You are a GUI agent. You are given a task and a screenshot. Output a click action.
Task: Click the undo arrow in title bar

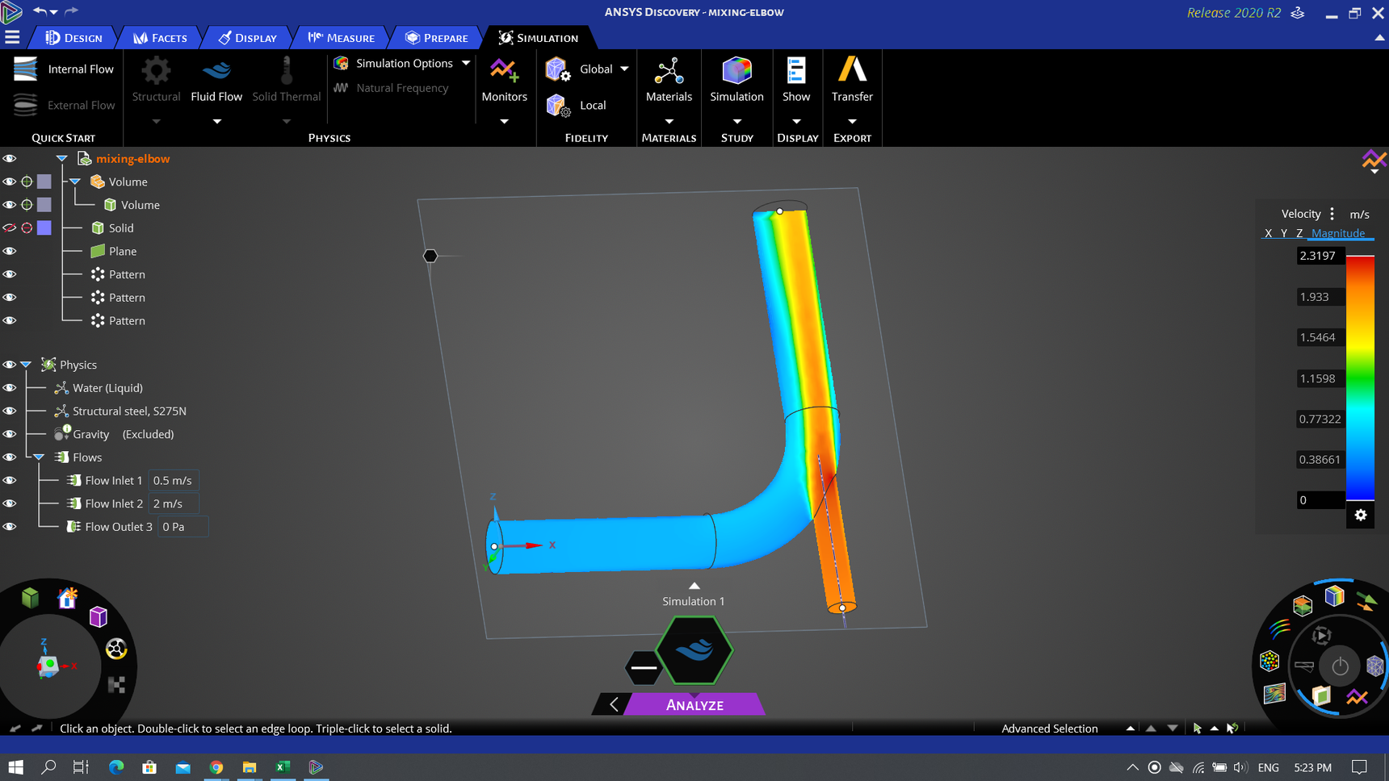[40, 11]
